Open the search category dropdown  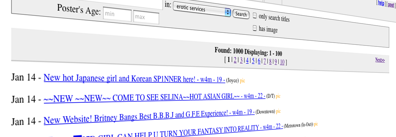pyautogui.click(x=202, y=10)
